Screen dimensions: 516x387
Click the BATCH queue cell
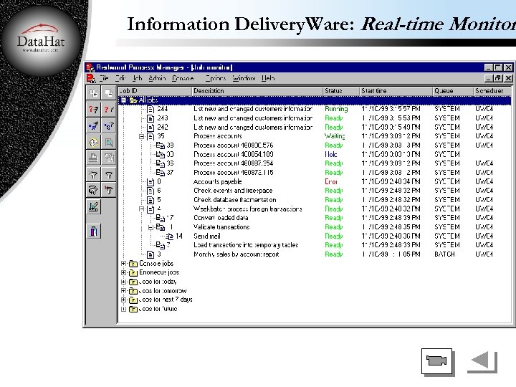444,254
